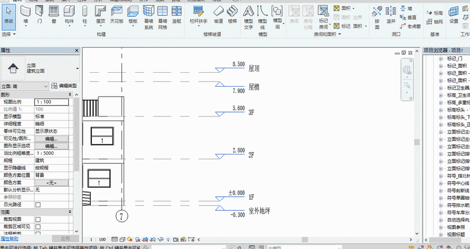
Task: Select the 幕墙系统 curtain system tool
Action: pos(149,17)
